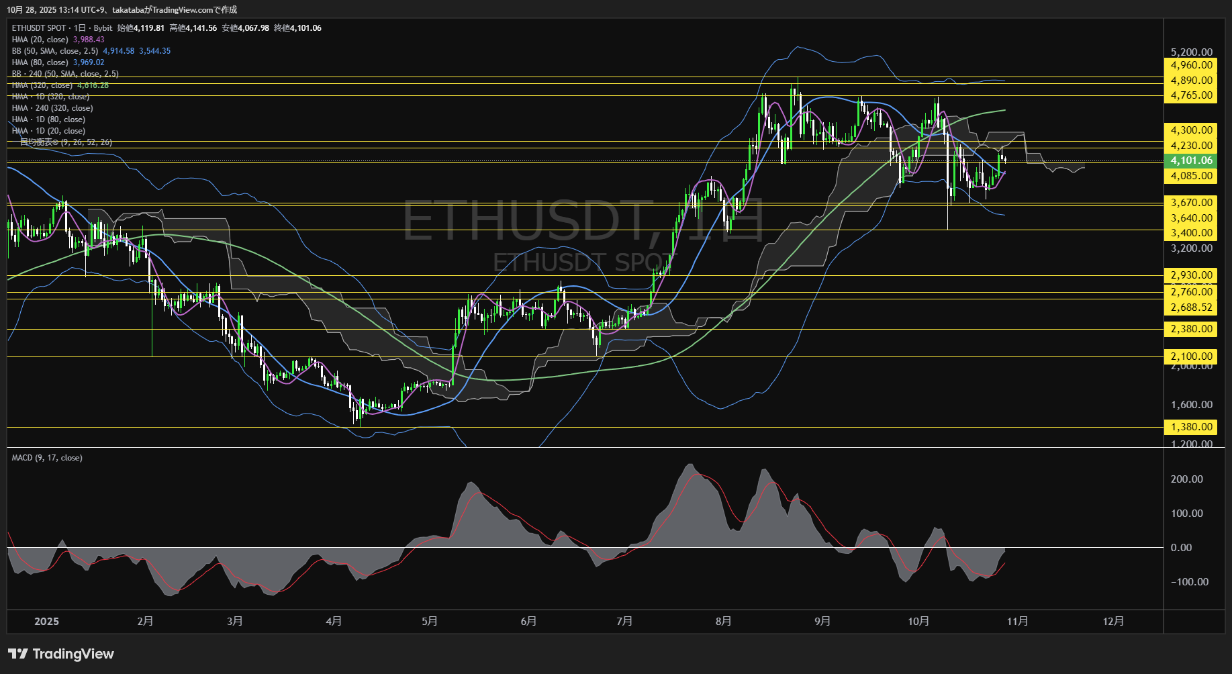Click the yellow 1,380.00 price level tag
The width and height of the screenshot is (1232, 674).
click(x=1190, y=427)
